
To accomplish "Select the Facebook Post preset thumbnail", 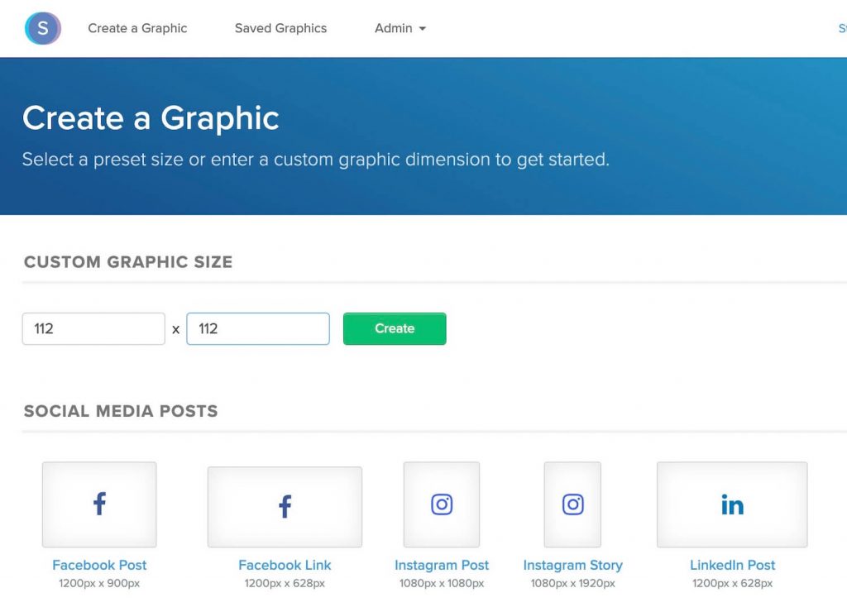I will coord(99,504).
